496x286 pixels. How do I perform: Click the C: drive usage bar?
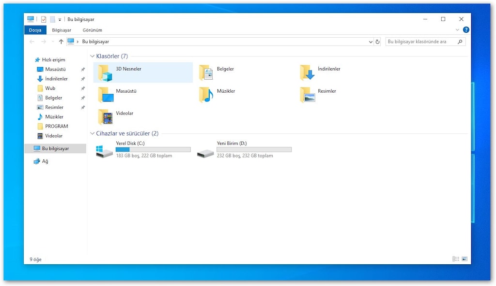point(153,150)
